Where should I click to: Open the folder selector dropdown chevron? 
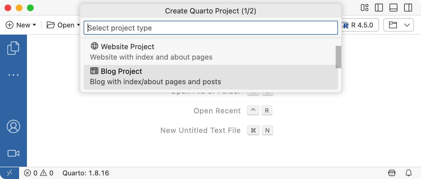tap(407, 25)
